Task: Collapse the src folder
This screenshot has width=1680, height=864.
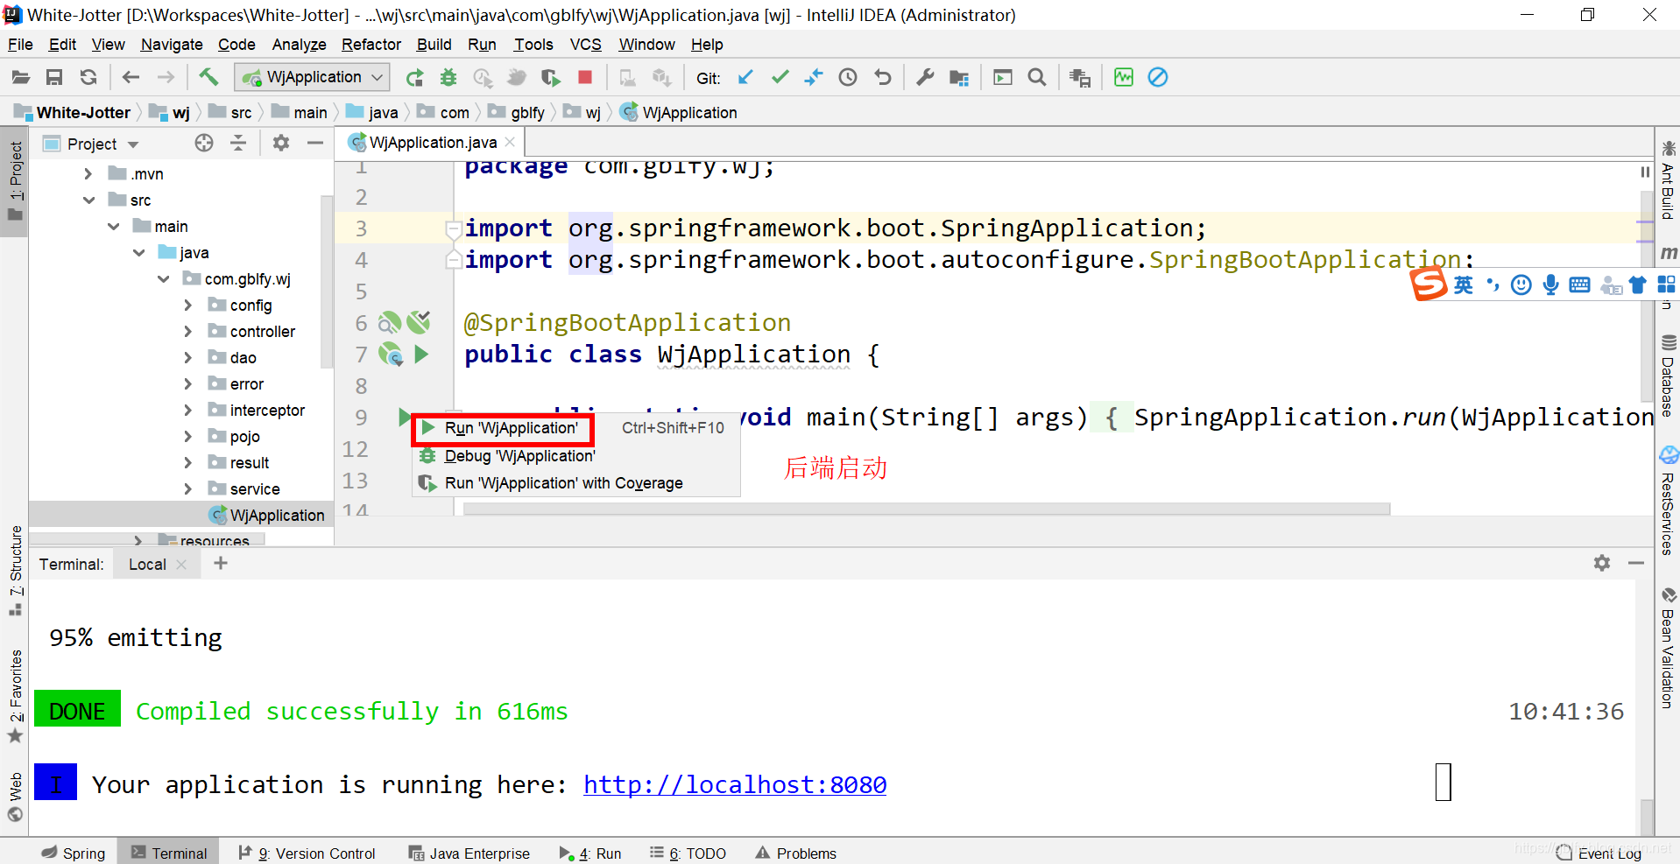Action: (88, 200)
